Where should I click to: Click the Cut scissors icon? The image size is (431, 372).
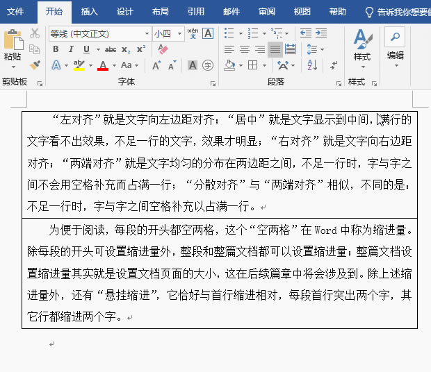click(x=35, y=33)
